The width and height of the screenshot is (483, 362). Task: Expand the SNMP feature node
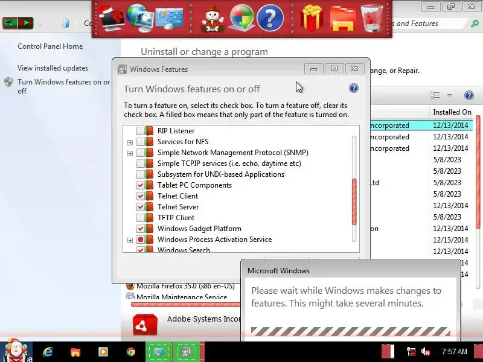130,153
